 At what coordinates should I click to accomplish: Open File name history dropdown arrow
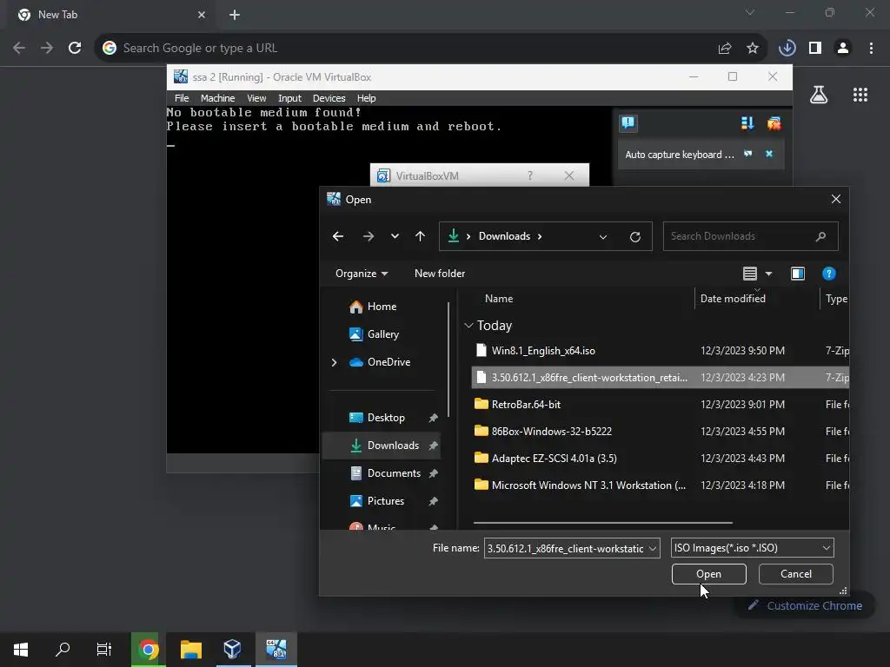coord(653,549)
